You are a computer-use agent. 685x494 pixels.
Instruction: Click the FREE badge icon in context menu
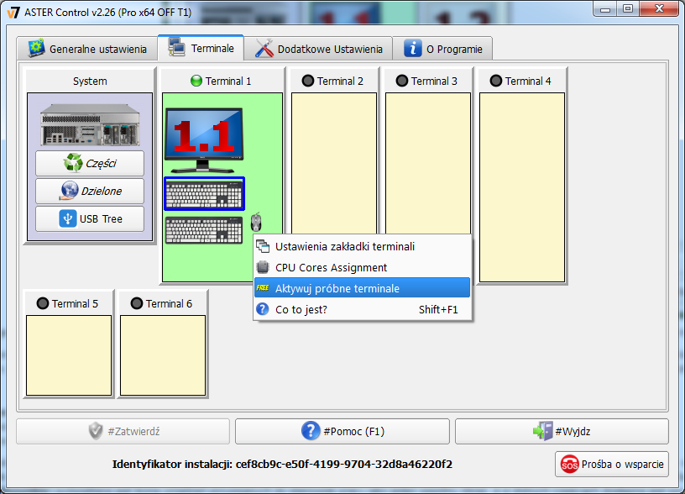(263, 288)
